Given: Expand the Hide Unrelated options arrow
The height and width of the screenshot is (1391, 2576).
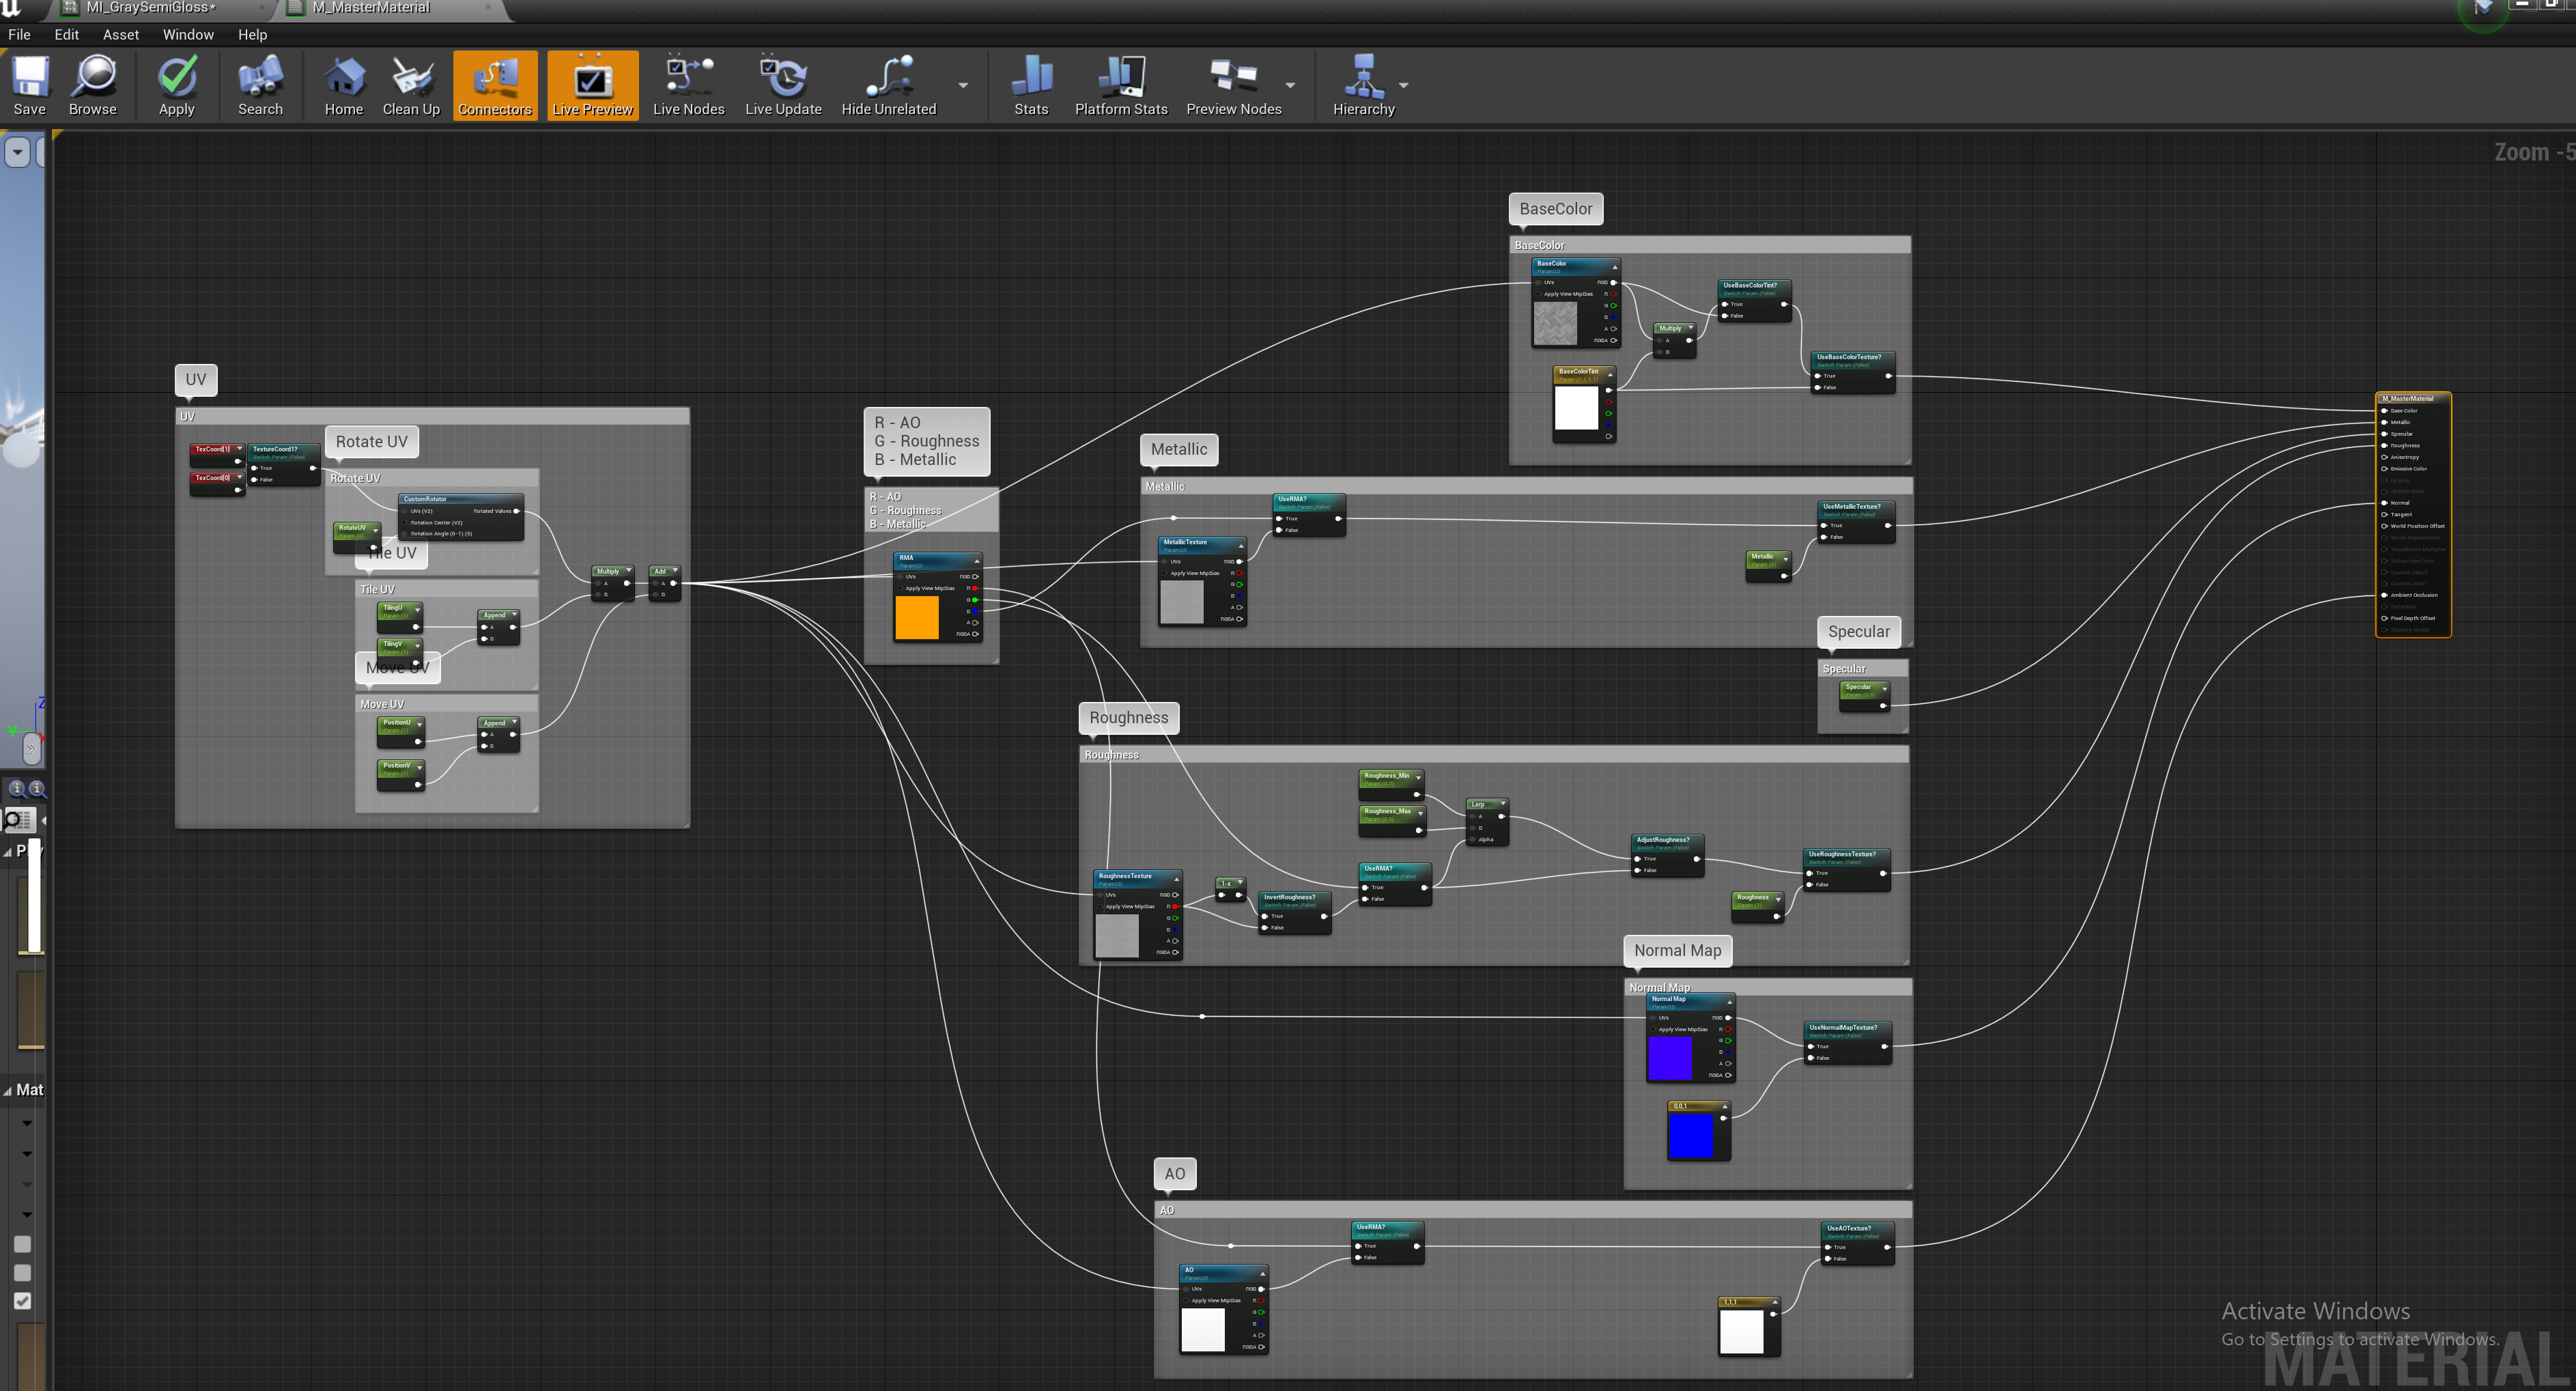Looking at the screenshot, I should (963, 85).
